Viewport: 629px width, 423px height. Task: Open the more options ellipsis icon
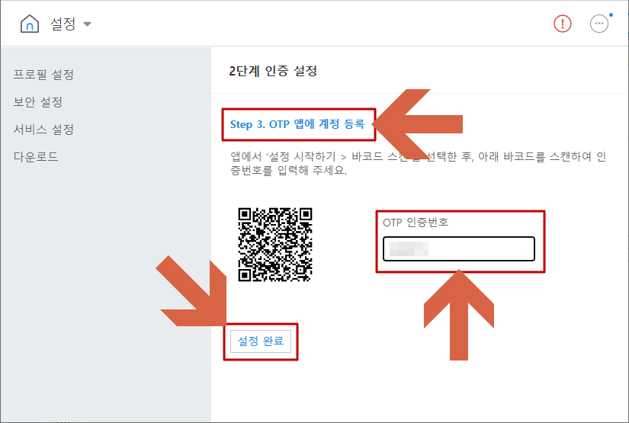[599, 24]
